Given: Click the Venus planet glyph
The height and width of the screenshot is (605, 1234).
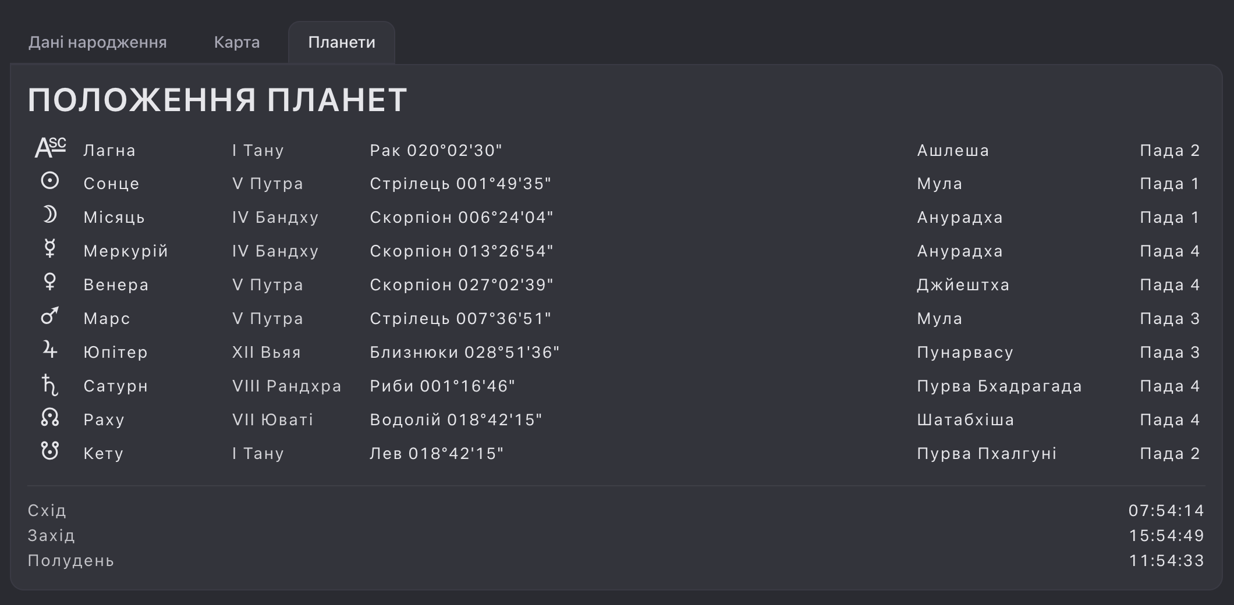Looking at the screenshot, I should [x=50, y=282].
